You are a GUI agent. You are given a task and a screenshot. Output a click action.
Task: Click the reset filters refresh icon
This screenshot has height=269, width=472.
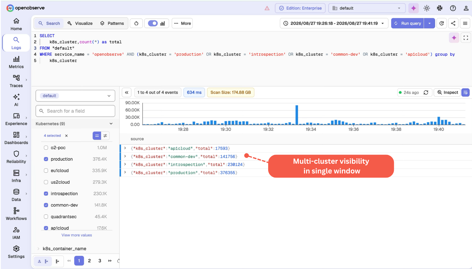136,23
